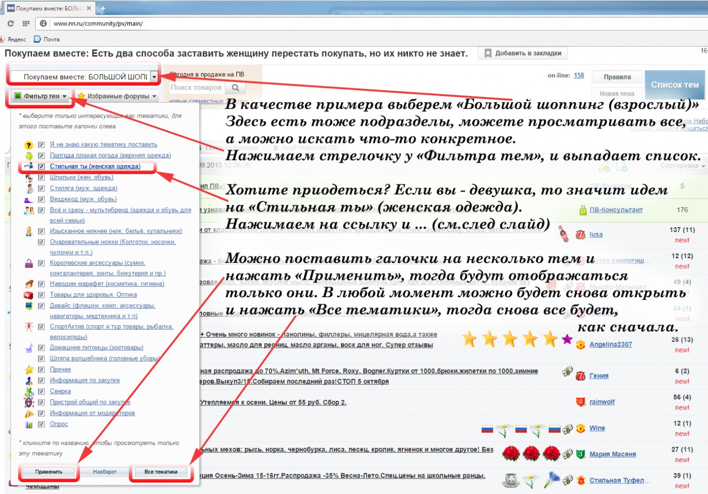The width and height of the screenshot is (708, 494).
Task: Toggle the Стильная ты (женская одежда) checkbox
Action: (41, 166)
